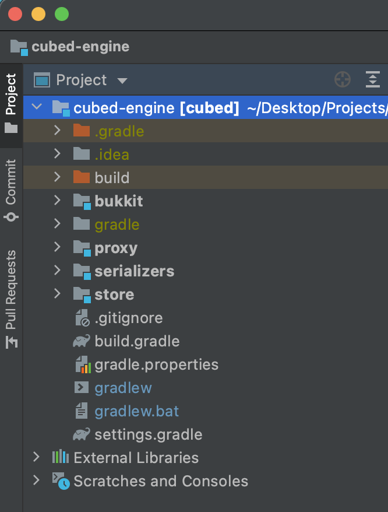Click the locate target crosshair icon
The height and width of the screenshot is (512, 388).
pyautogui.click(x=343, y=80)
